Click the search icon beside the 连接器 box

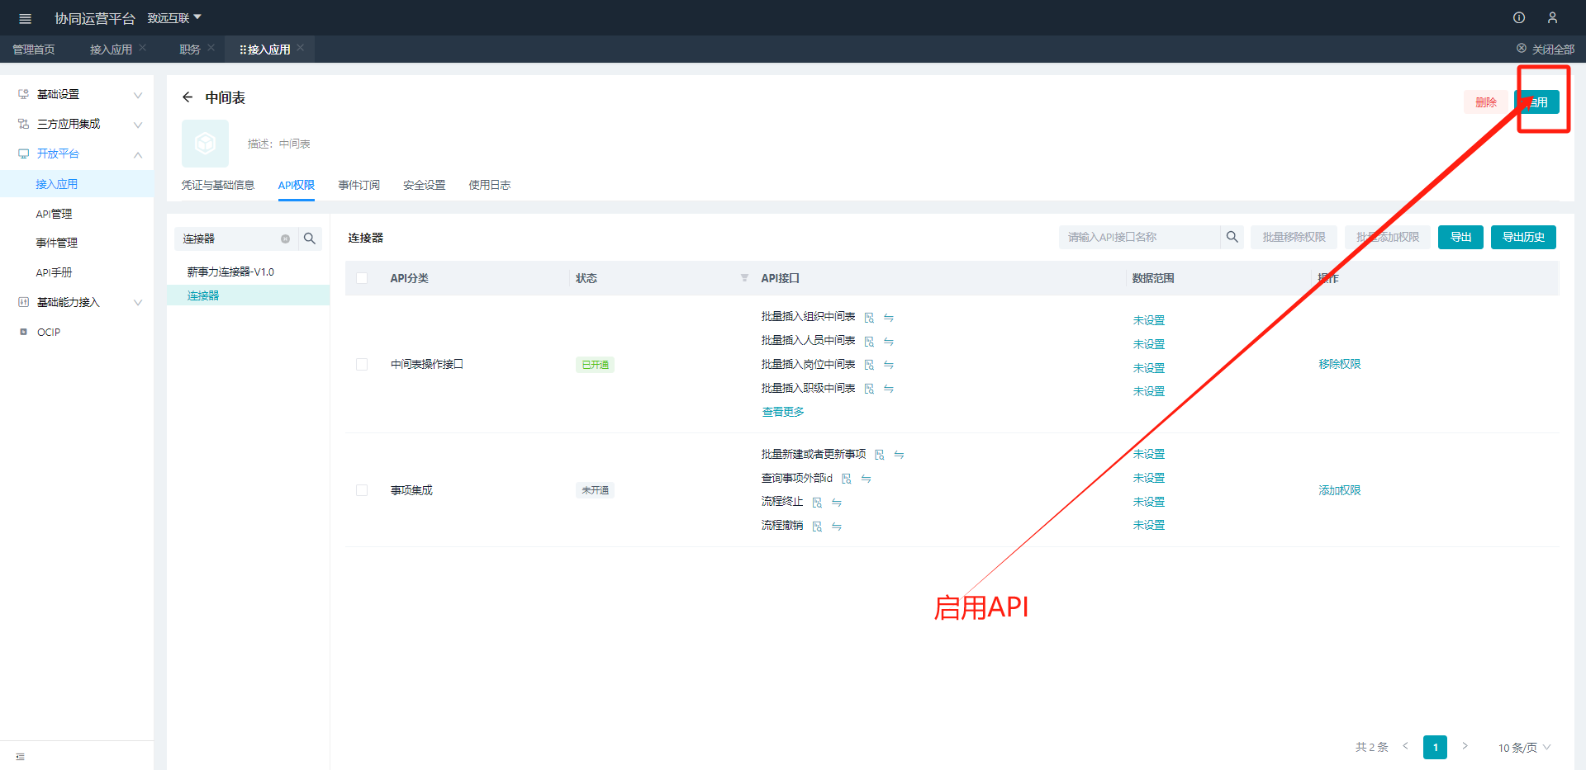(310, 239)
